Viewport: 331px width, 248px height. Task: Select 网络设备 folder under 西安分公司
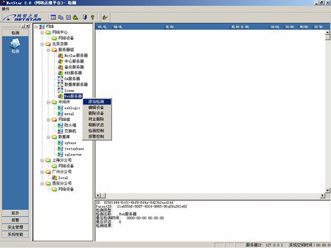66,189
